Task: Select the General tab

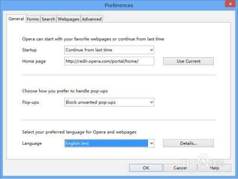Action: [x=16, y=19]
